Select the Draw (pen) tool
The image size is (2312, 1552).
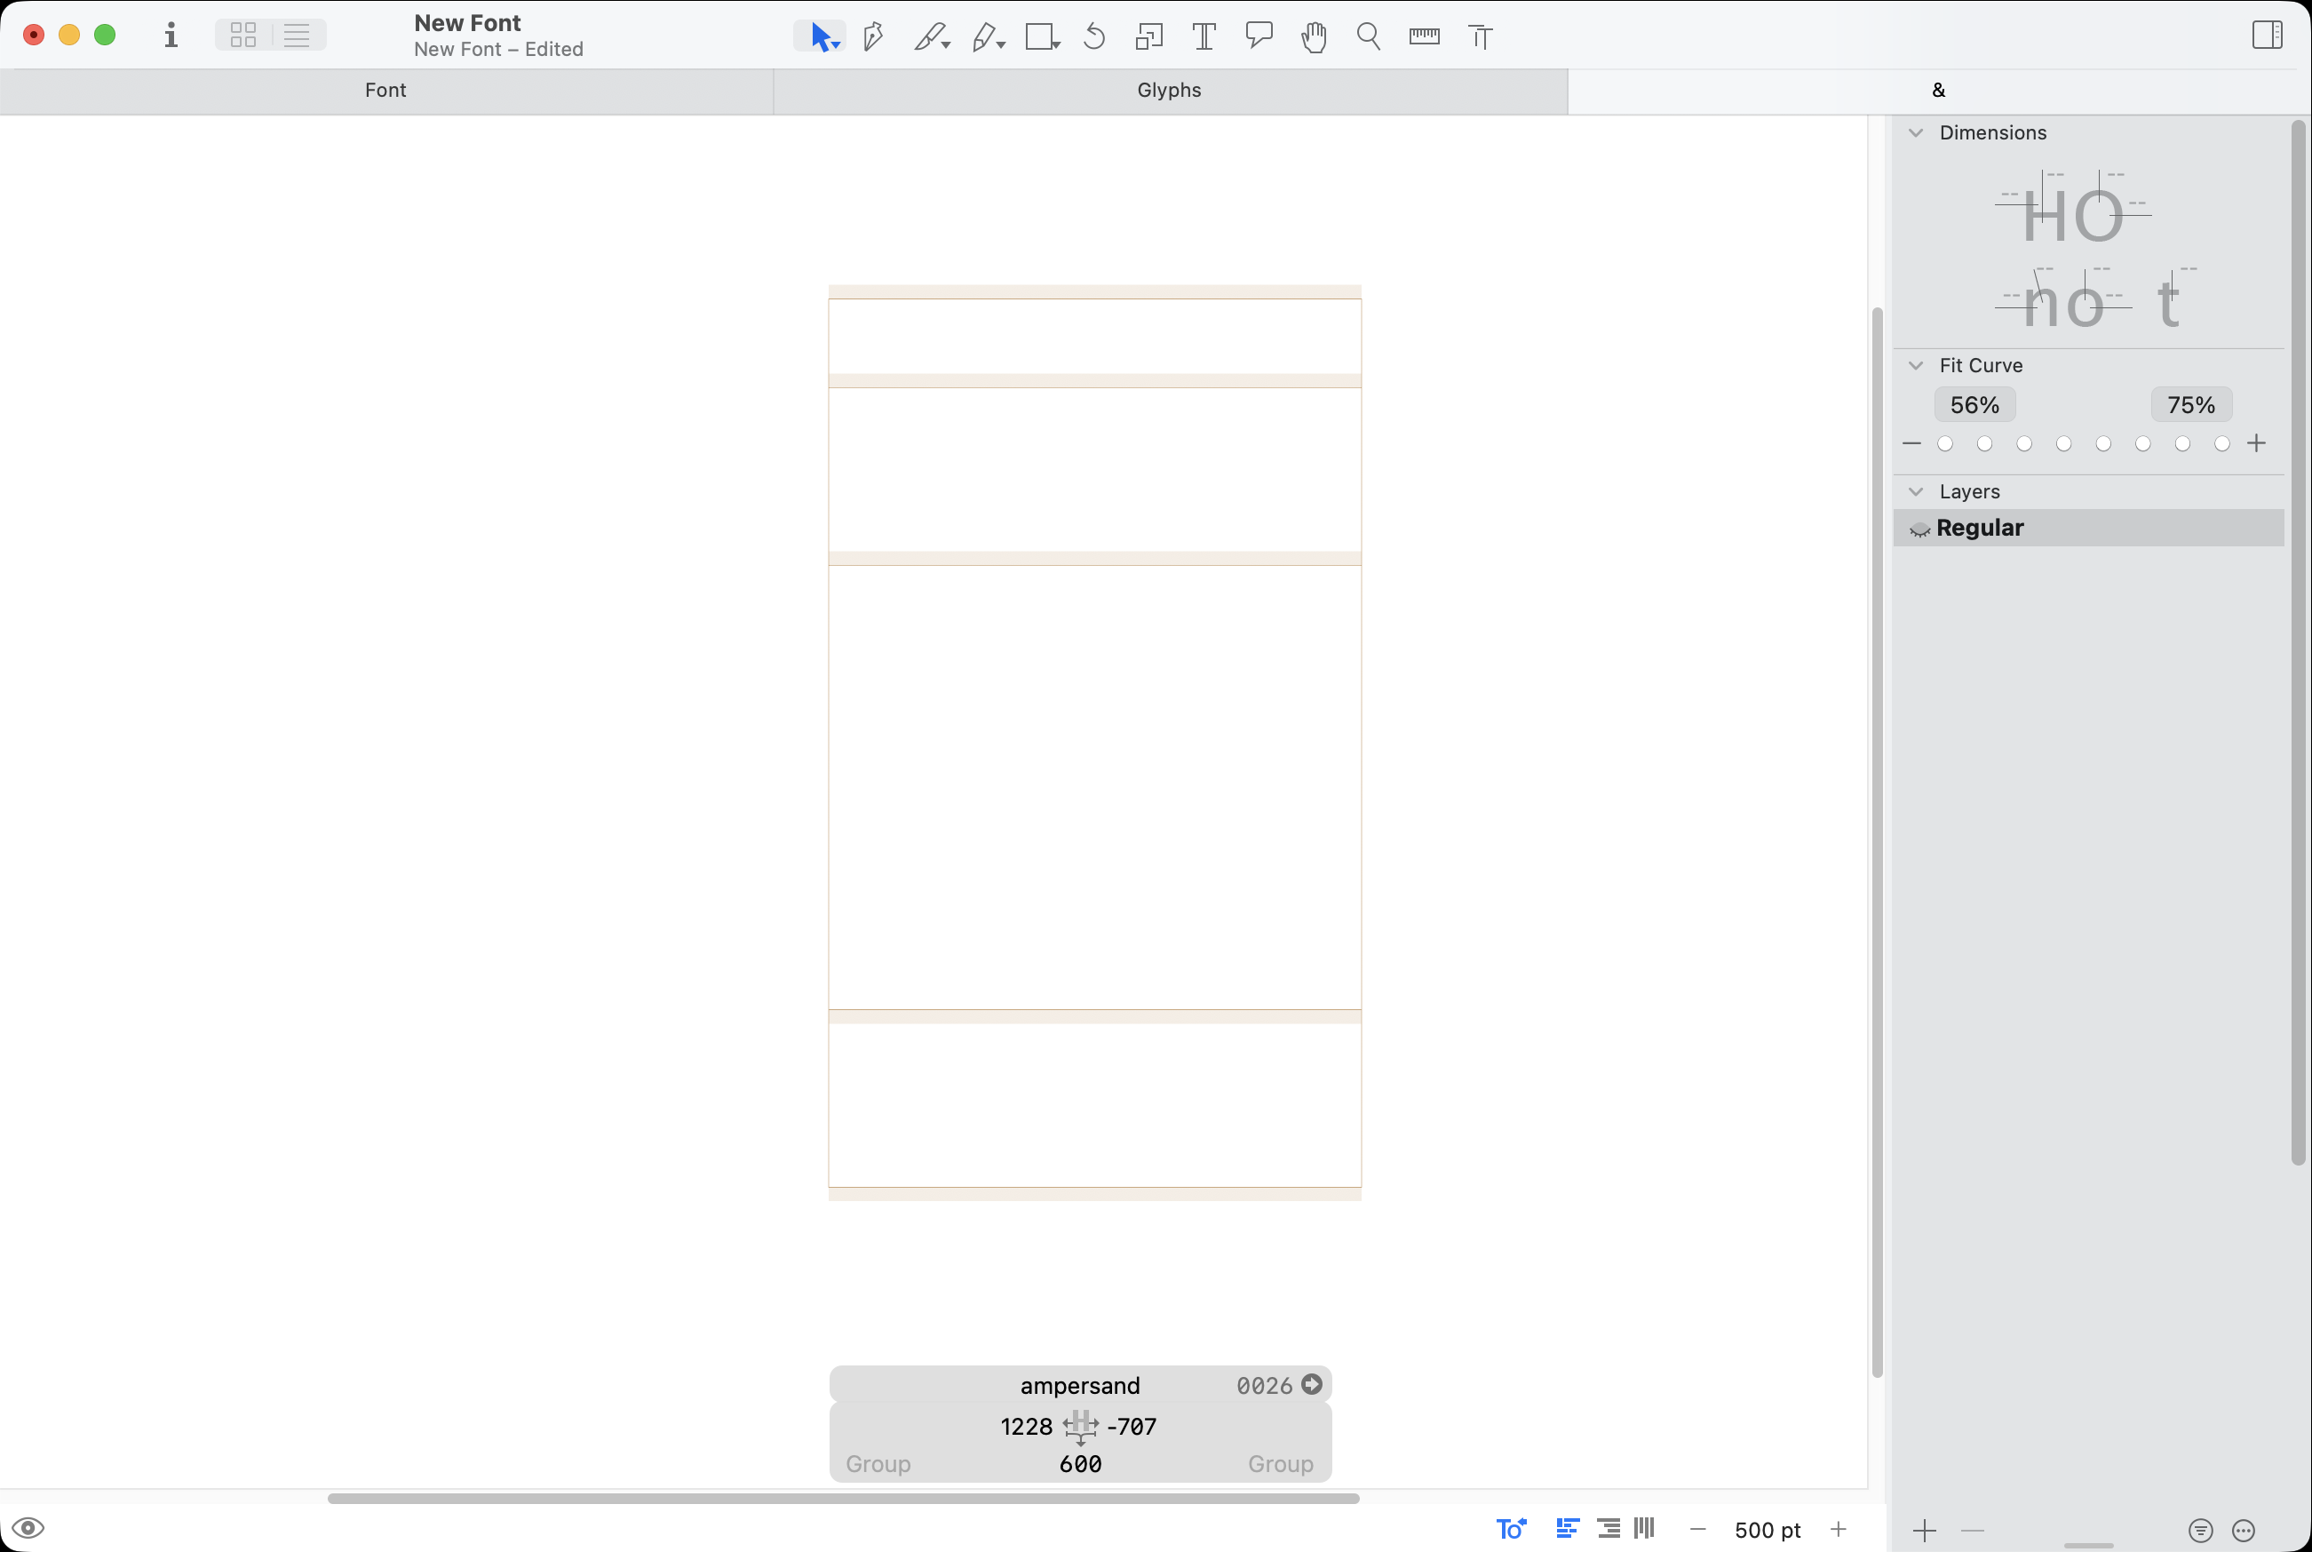click(x=871, y=36)
